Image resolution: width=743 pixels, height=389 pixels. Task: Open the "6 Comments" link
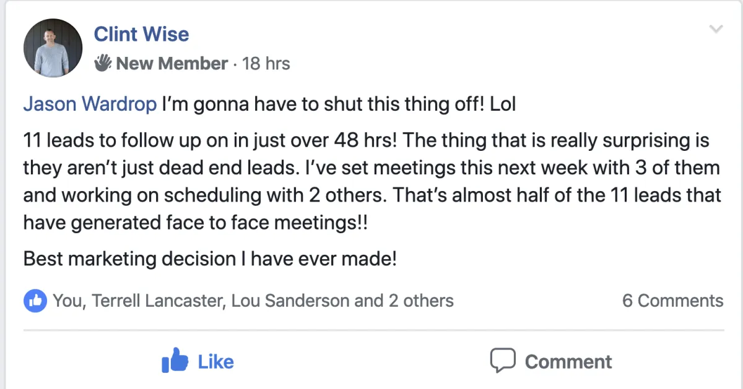672,301
